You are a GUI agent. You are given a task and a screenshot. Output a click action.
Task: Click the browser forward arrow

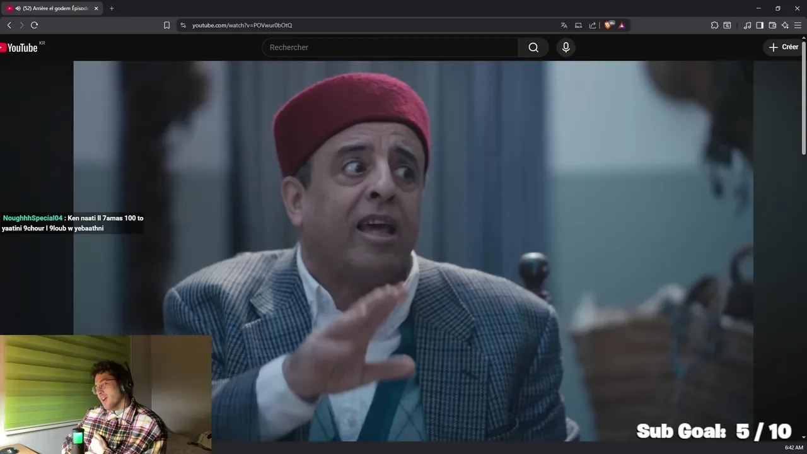coord(21,25)
